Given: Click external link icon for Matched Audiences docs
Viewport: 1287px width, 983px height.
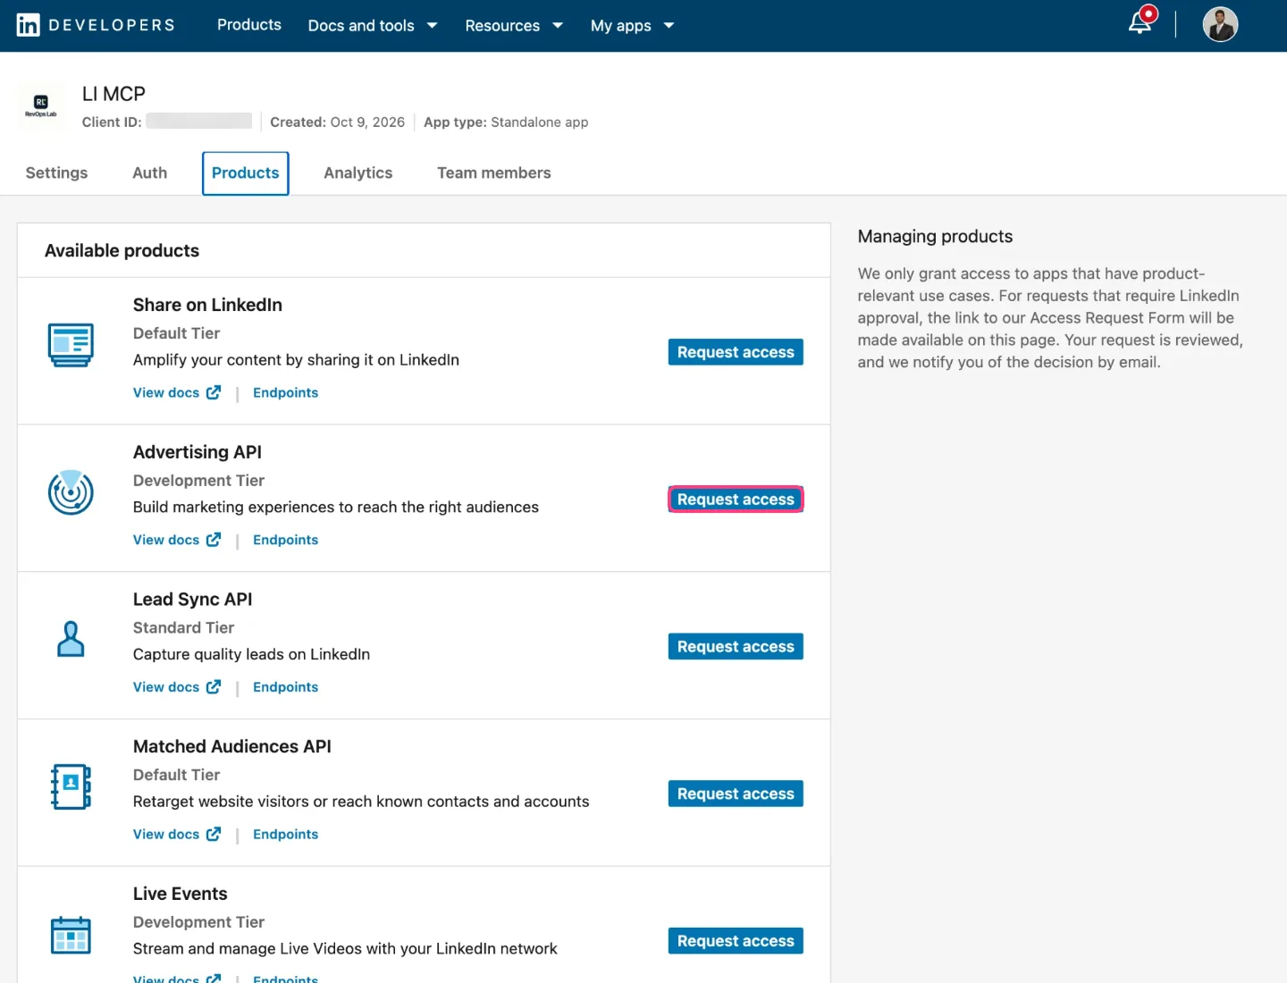Looking at the screenshot, I should point(214,834).
